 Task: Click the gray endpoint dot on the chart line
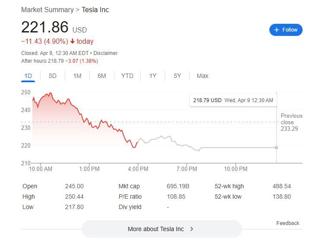point(276,148)
